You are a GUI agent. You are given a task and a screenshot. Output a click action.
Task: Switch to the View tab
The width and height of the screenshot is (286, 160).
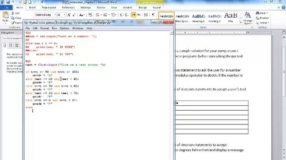click(x=114, y=8)
